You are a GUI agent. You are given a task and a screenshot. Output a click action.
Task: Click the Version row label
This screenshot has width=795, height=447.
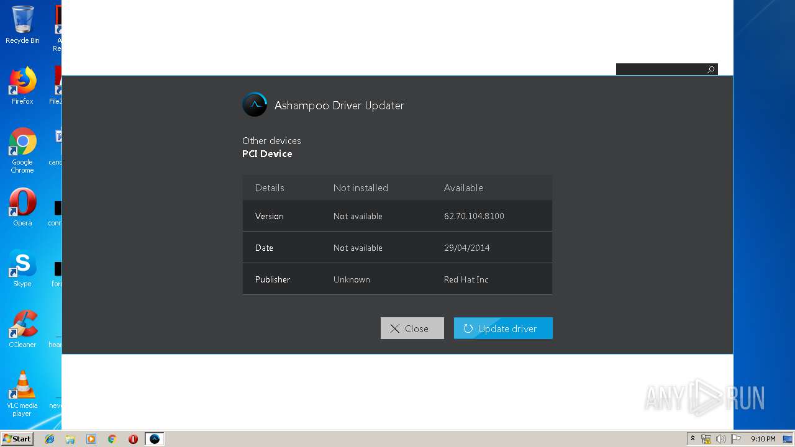tap(269, 216)
